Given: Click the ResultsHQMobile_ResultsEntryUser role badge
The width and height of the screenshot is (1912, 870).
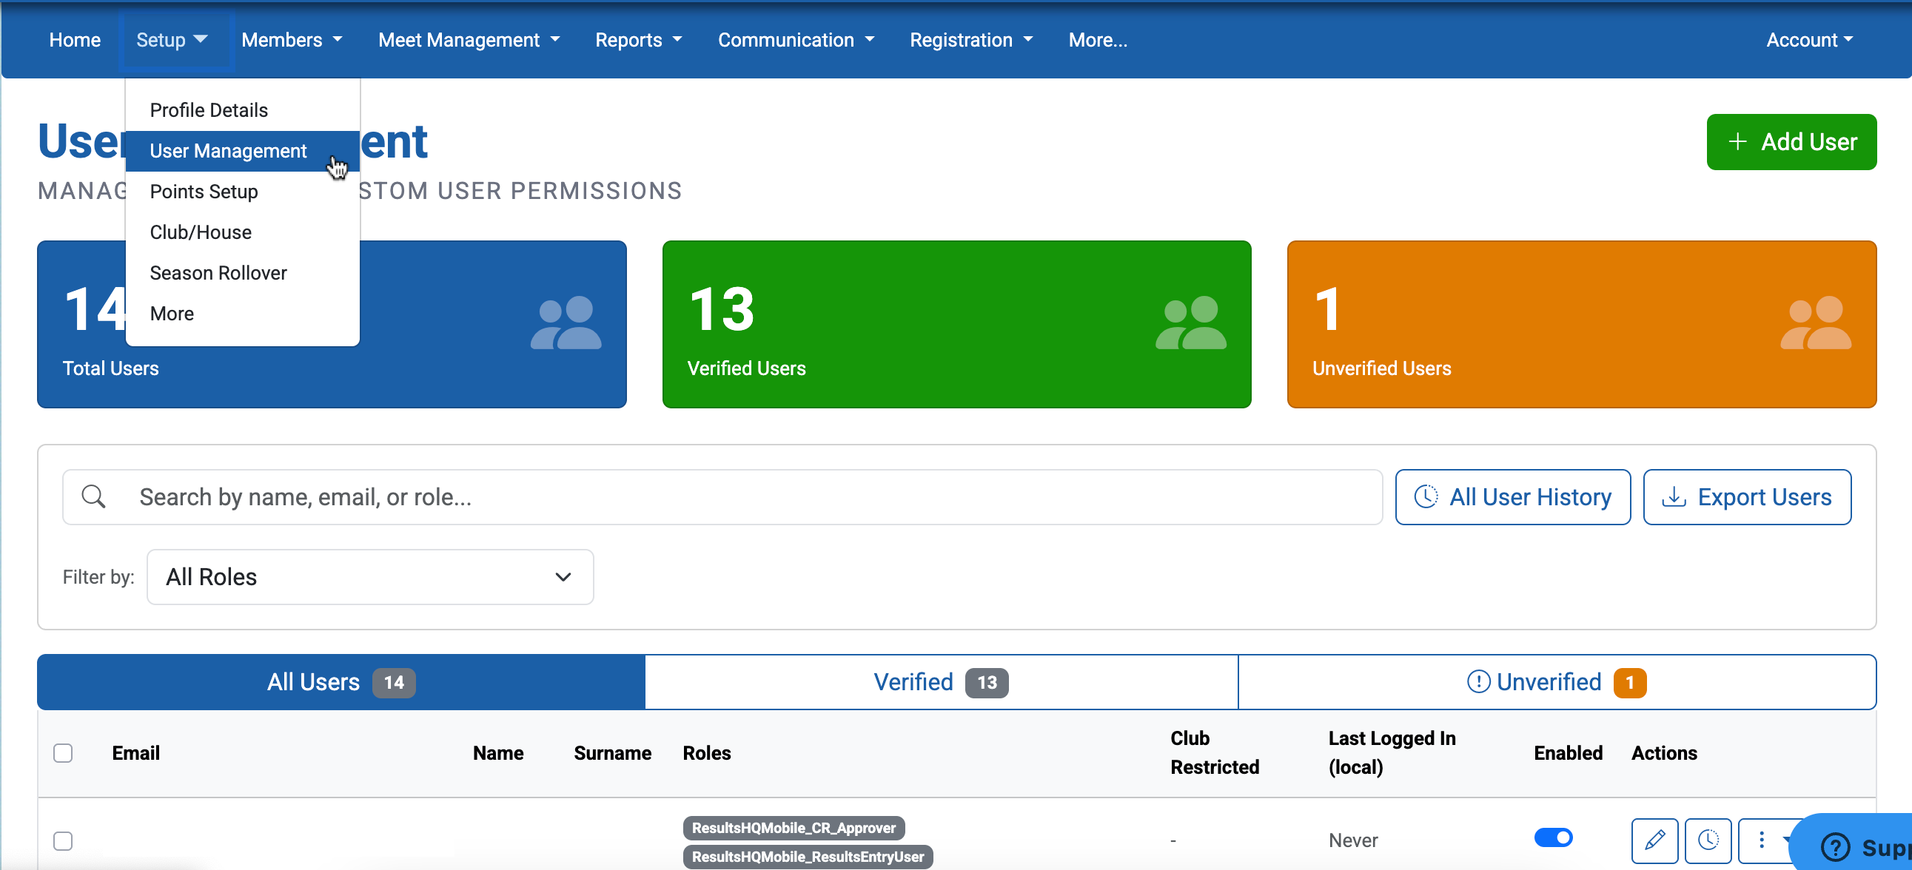Looking at the screenshot, I should click(x=808, y=856).
